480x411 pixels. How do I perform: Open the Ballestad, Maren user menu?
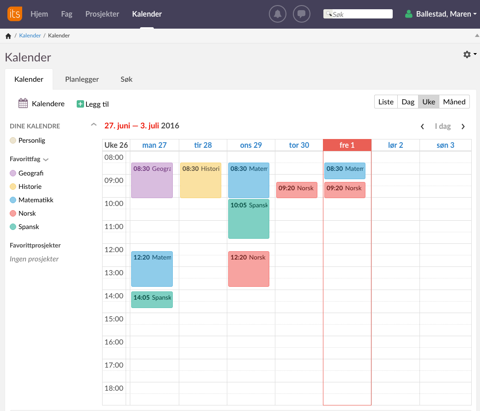pyautogui.click(x=446, y=14)
